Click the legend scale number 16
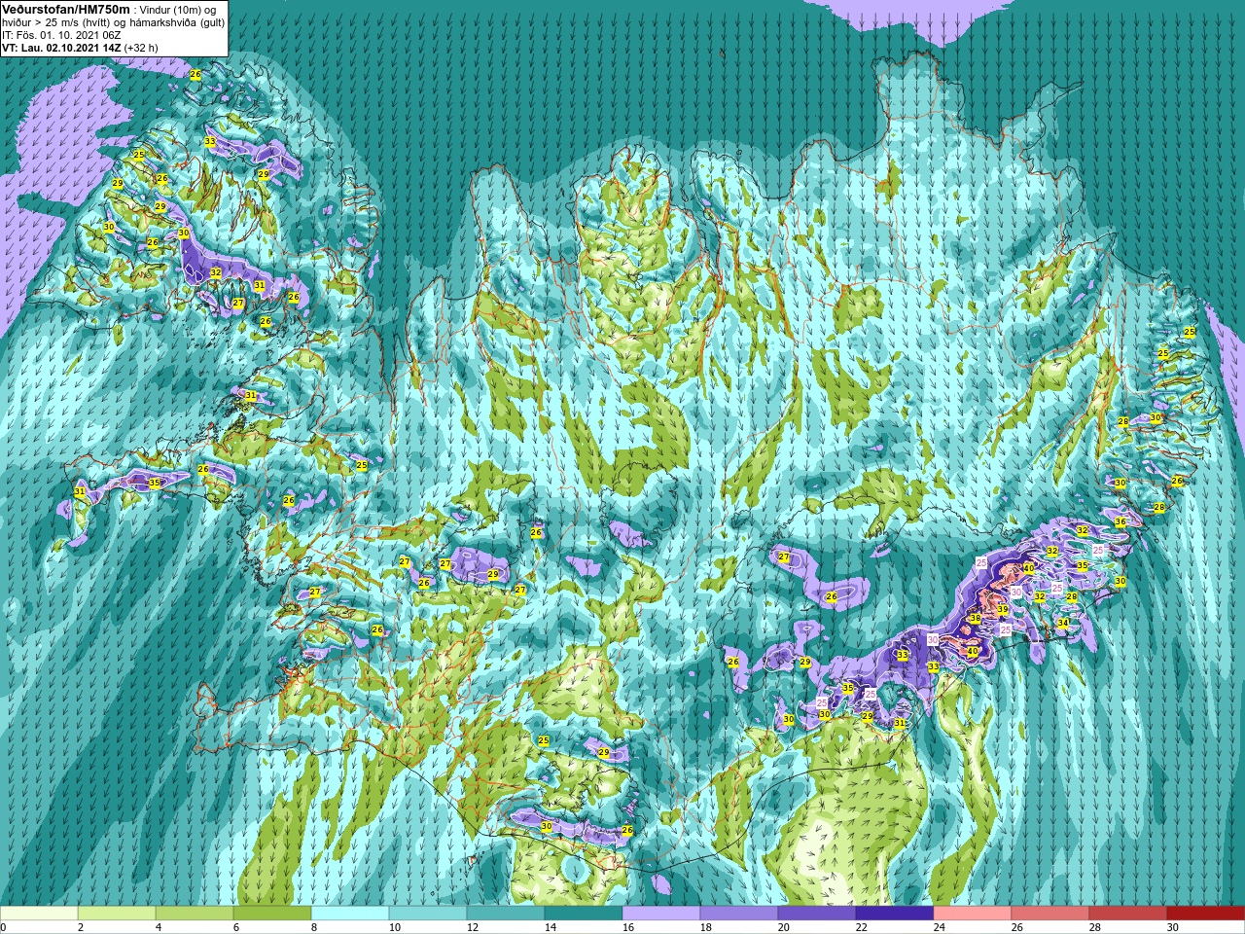This screenshot has height=934, width=1245. (627, 927)
